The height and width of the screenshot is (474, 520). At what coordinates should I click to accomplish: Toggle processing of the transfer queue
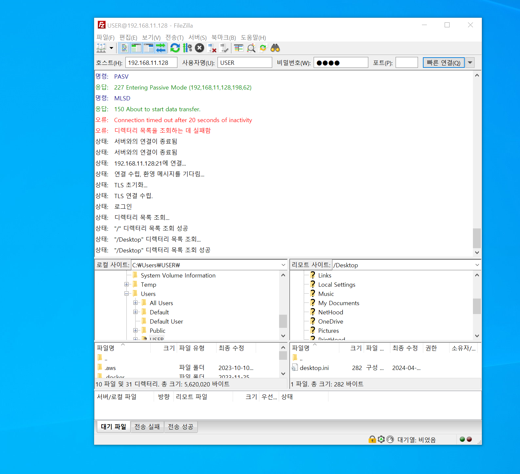187,48
